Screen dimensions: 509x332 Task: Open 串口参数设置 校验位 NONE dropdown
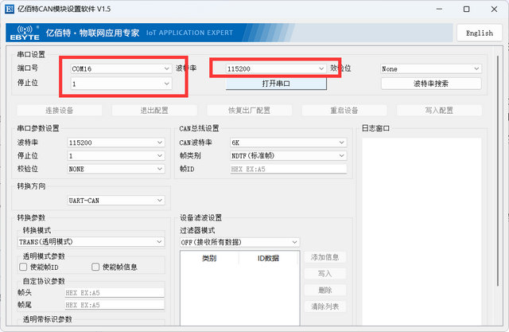pyautogui.click(x=116, y=169)
